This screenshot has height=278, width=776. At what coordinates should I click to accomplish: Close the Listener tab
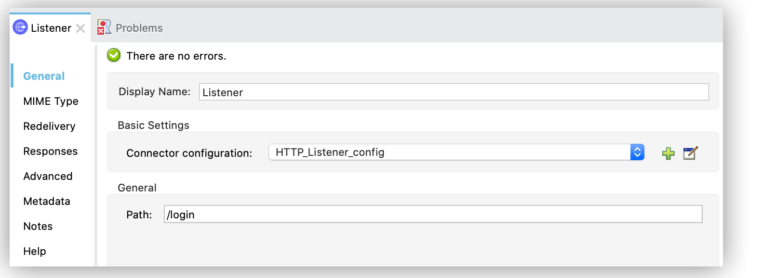(80, 28)
